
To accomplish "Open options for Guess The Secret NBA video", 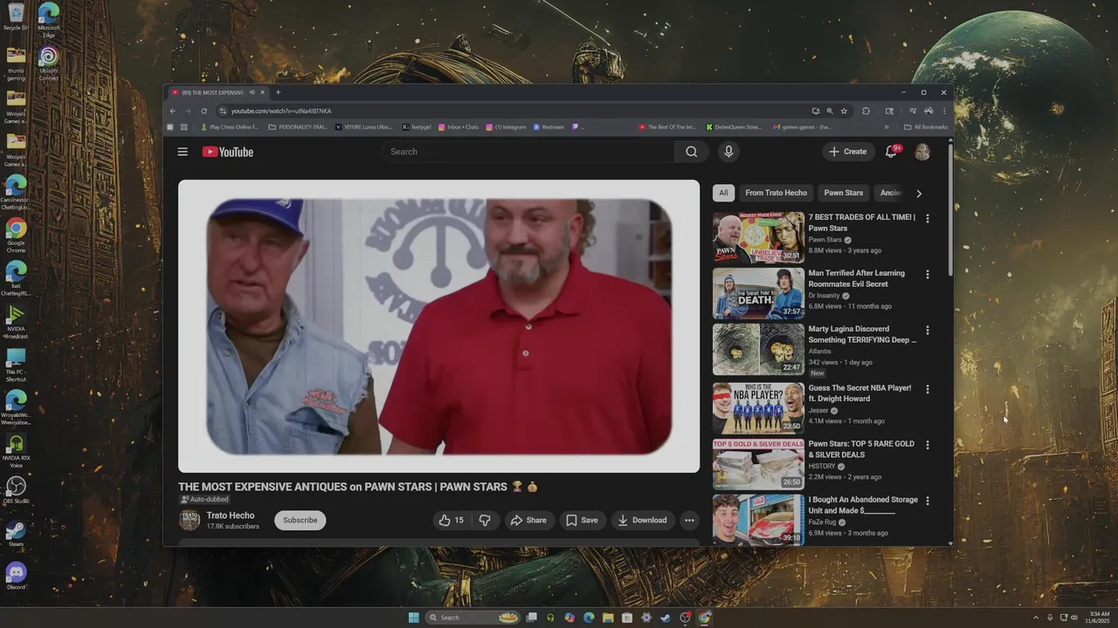I will coord(928,389).
